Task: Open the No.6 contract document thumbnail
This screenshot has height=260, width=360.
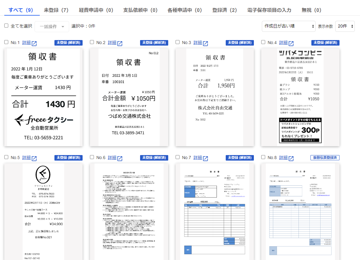Action: coord(129,212)
